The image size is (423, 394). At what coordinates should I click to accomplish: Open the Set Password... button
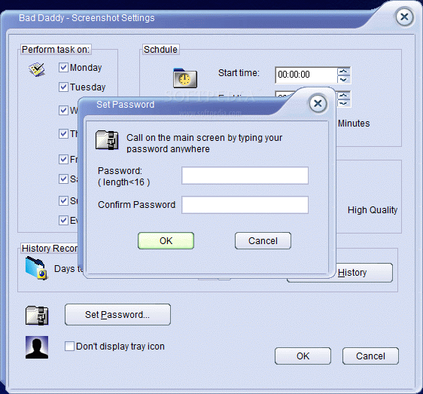117,315
